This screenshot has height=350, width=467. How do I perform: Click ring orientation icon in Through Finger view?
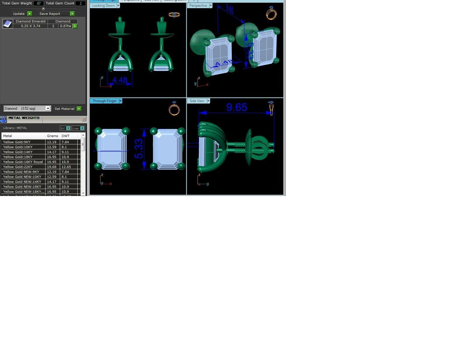coord(174,108)
